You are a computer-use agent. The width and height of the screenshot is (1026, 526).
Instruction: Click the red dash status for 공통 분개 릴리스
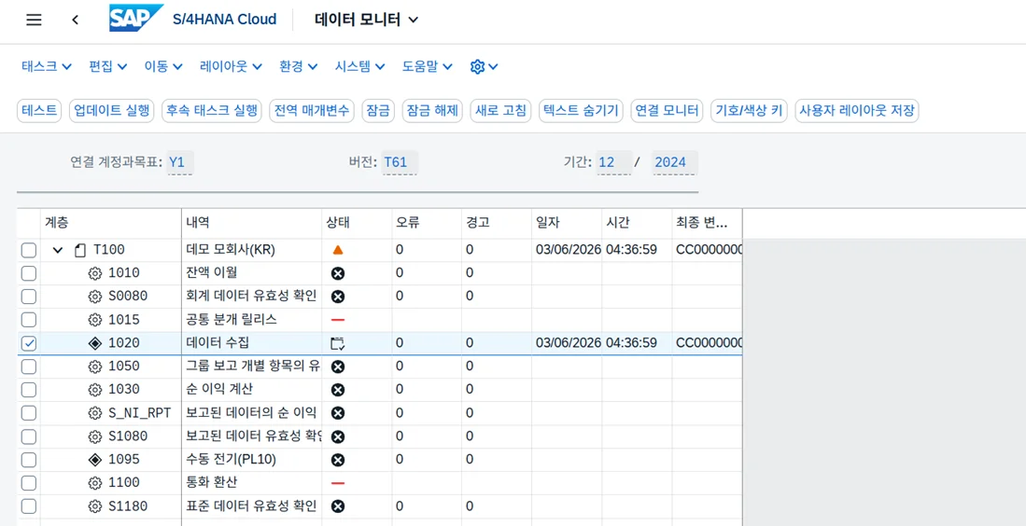pyautogui.click(x=338, y=320)
